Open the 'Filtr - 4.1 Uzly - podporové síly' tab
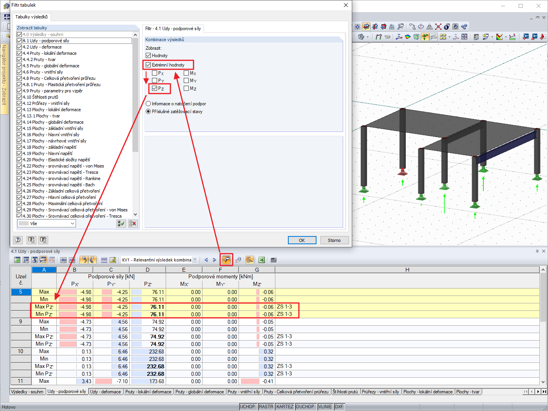548x411 pixels. tap(173, 29)
